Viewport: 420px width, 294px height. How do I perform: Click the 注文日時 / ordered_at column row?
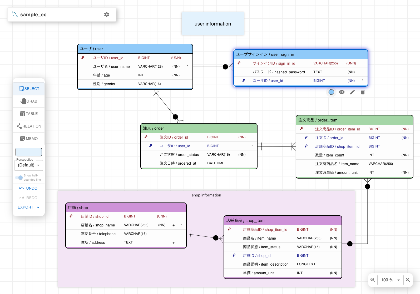click(x=199, y=163)
